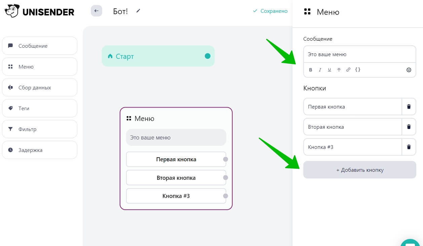Click the back arrow button
This screenshot has height=246, width=423.
pos(97,11)
